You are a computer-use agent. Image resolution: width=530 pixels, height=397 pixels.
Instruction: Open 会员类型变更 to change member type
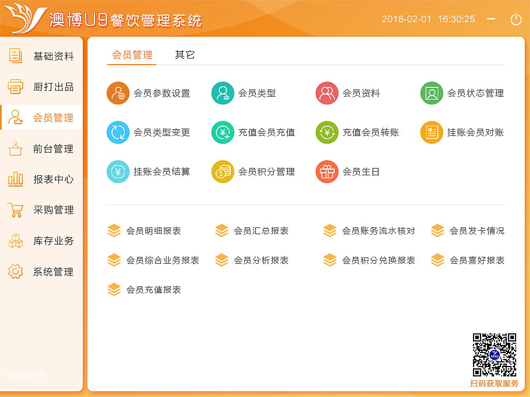coord(118,132)
